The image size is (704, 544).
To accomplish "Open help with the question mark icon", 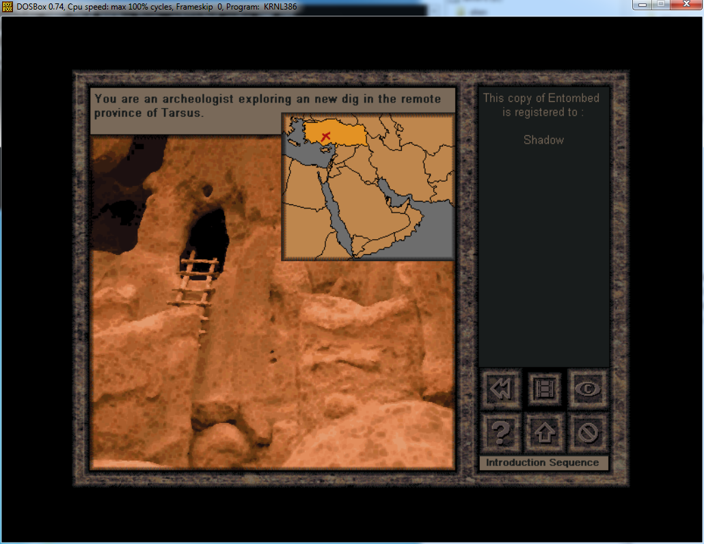I will 500,432.
